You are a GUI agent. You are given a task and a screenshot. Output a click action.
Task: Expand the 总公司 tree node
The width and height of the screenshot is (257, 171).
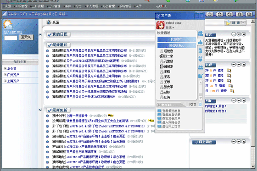[5, 69]
